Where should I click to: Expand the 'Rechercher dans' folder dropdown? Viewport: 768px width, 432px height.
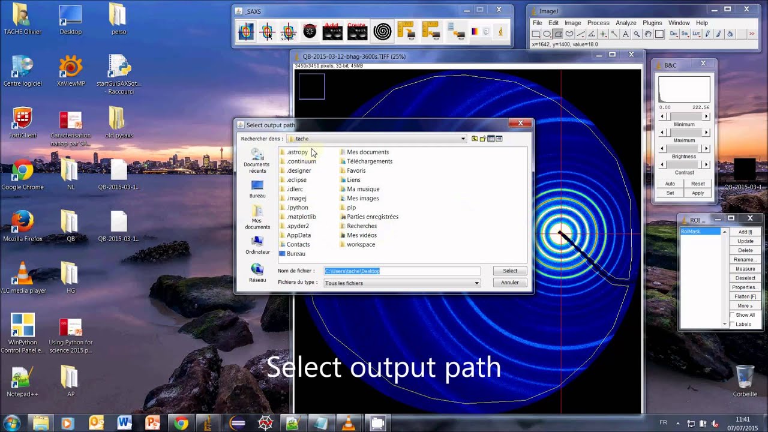point(463,139)
